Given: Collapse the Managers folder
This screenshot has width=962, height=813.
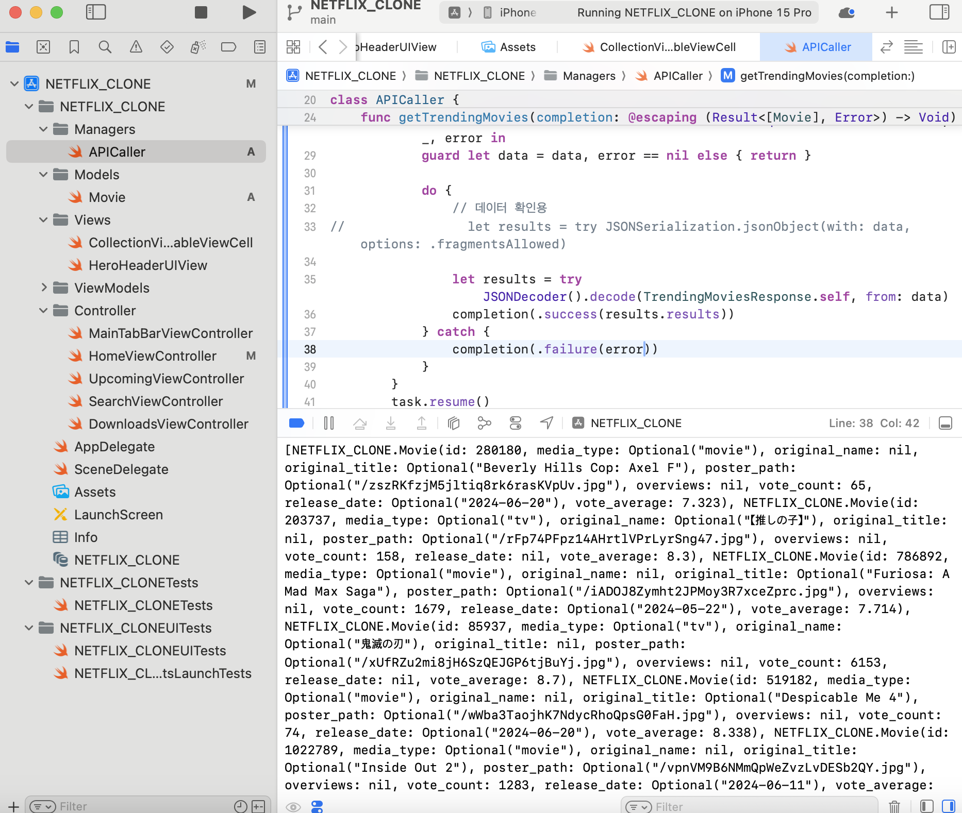Looking at the screenshot, I should 43,129.
